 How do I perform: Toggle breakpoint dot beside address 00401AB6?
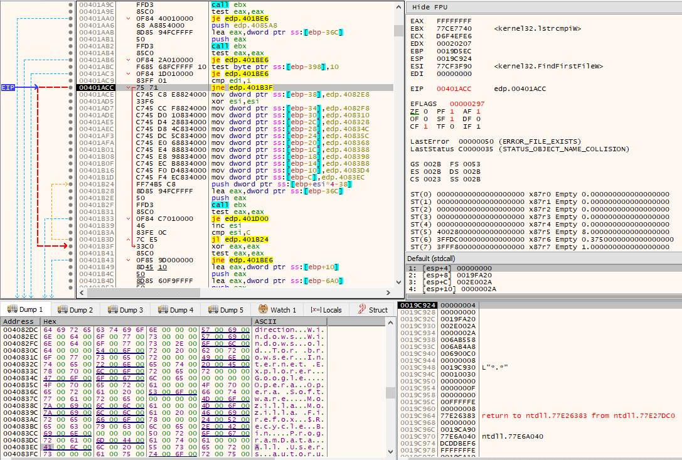[x=71, y=60]
